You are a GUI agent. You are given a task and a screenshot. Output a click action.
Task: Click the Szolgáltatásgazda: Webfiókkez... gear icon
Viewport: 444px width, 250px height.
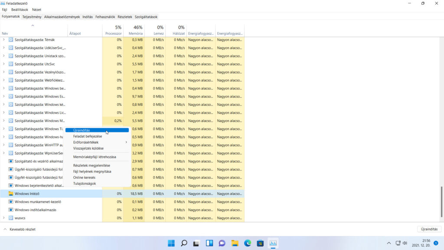(x=11, y=80)
